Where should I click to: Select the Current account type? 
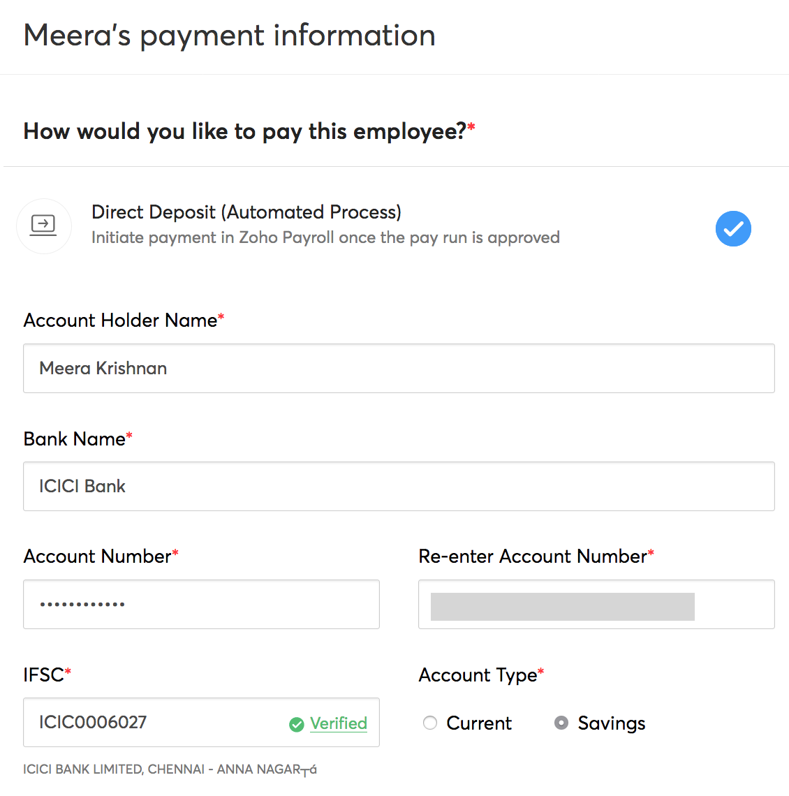430,723
